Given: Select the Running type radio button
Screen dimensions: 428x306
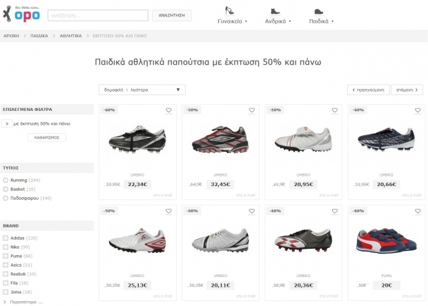Looking at the screenshot, I should tap(6, 180).
